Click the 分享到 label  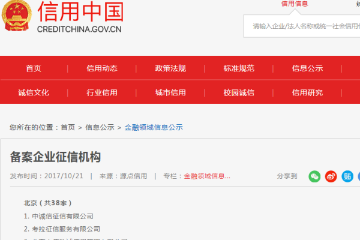(x=287, y=176)
